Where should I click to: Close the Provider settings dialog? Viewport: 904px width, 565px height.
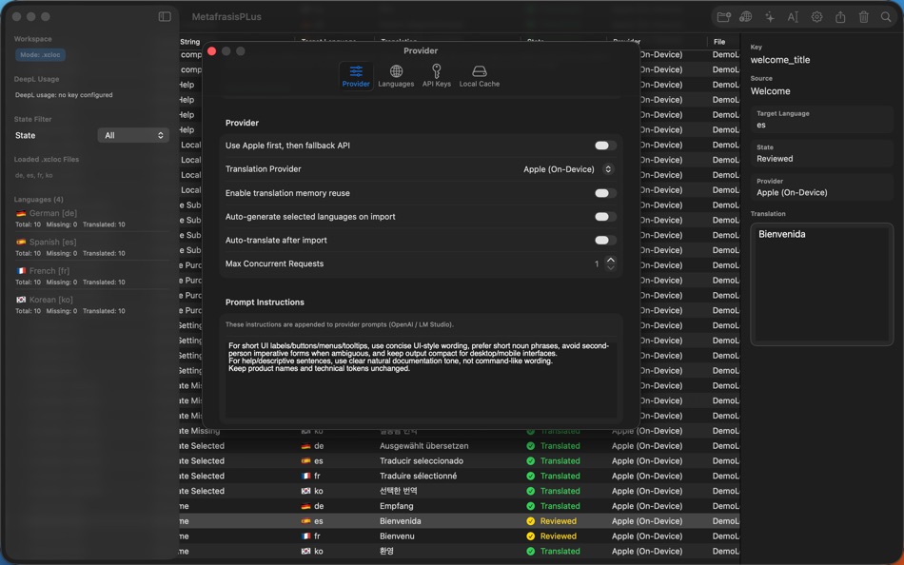tap(211, 51)
